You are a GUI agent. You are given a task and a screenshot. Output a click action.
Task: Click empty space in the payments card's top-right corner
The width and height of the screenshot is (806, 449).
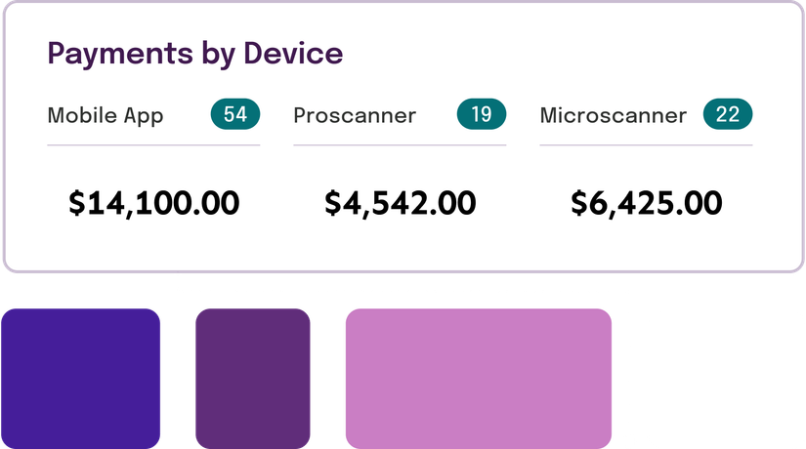(x=742, y=39)
